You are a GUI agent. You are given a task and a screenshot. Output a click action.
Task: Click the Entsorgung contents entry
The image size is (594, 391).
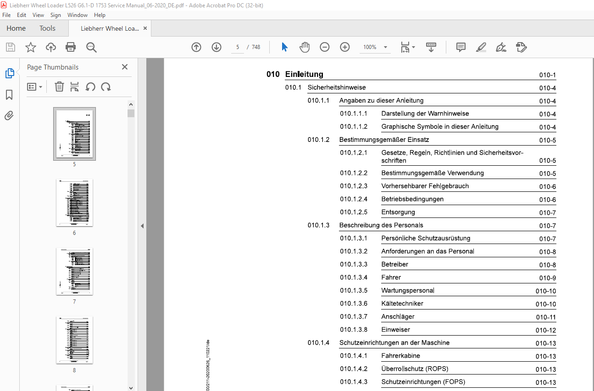coord(398,212)
